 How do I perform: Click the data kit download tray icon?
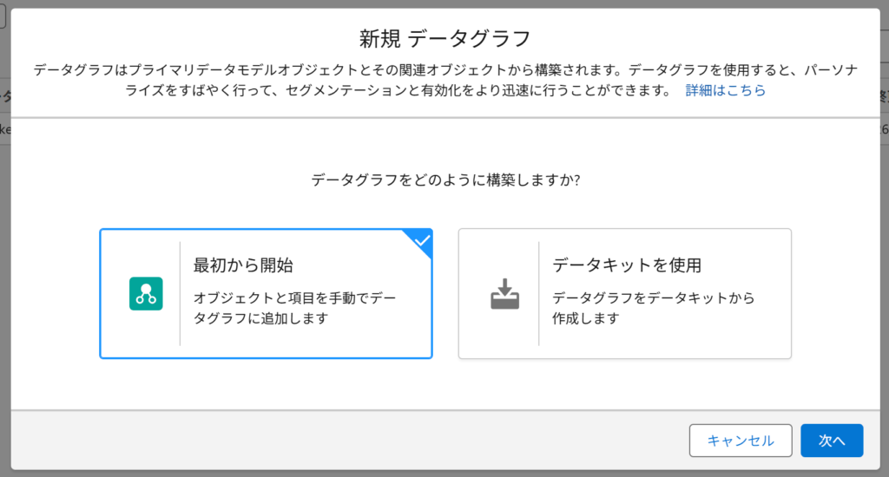coord(504,293)
